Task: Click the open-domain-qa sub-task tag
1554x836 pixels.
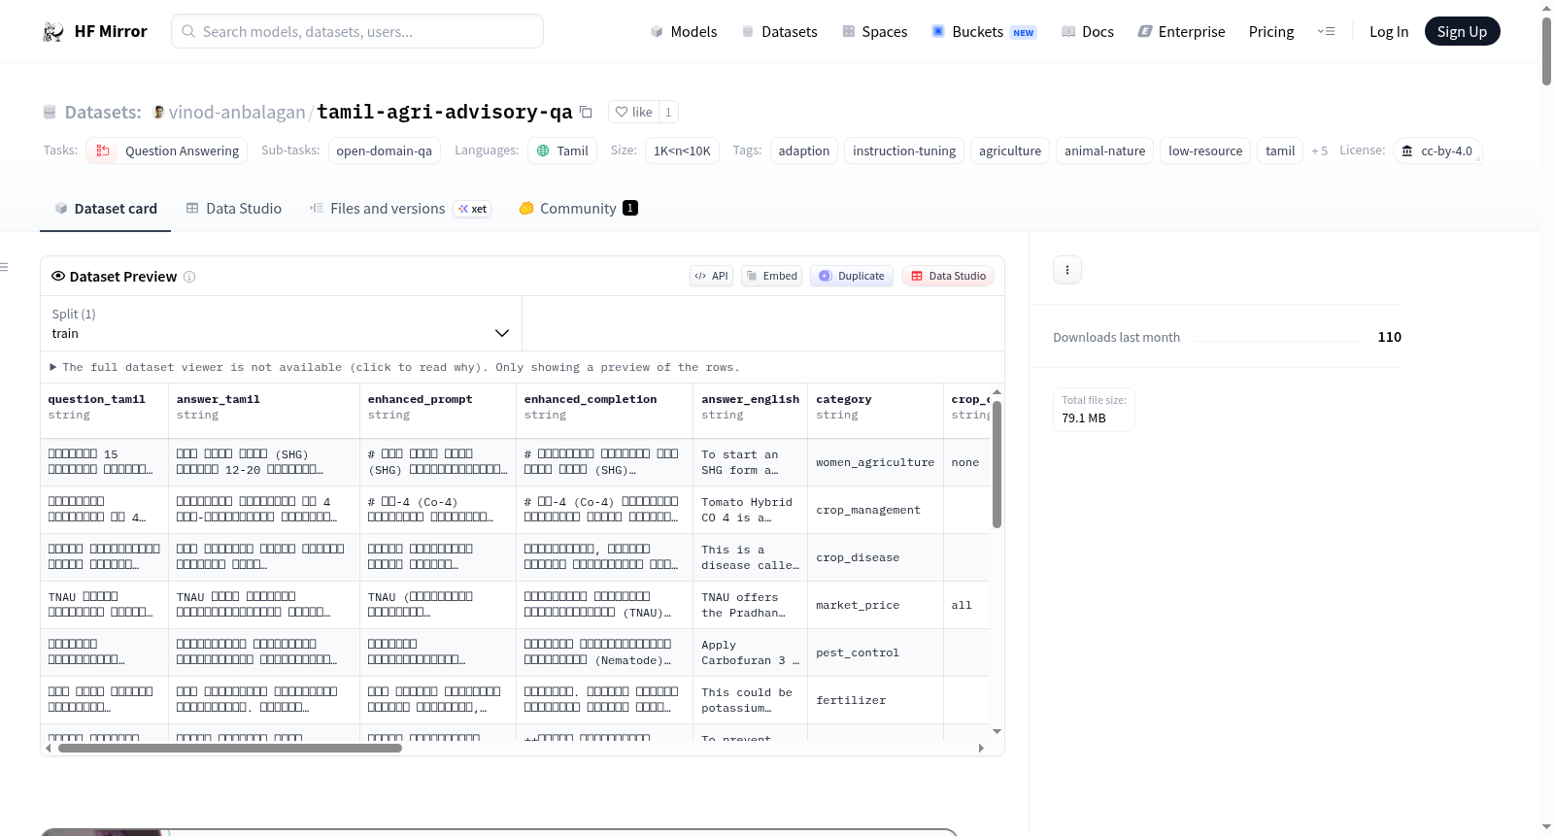Action: coord(385,150)
